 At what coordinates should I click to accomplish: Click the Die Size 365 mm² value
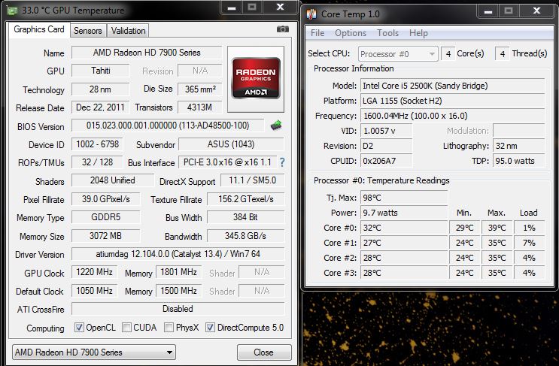200,89
